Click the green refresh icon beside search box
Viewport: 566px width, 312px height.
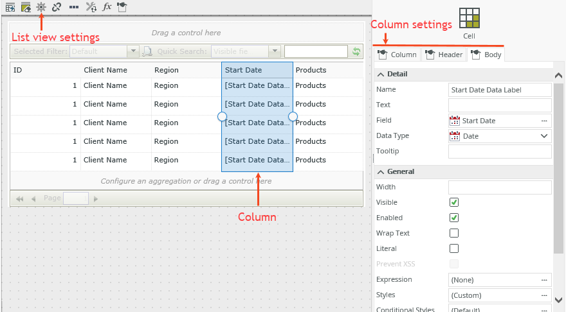coord(356,51)
